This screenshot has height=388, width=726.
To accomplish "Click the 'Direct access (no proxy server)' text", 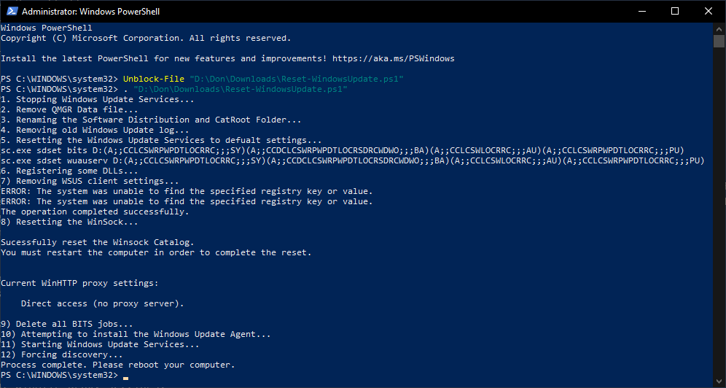I will 102,303.
